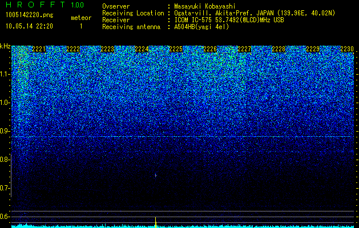Click the Ovserver field label
The image size is (359, 228).
point(116,7)
